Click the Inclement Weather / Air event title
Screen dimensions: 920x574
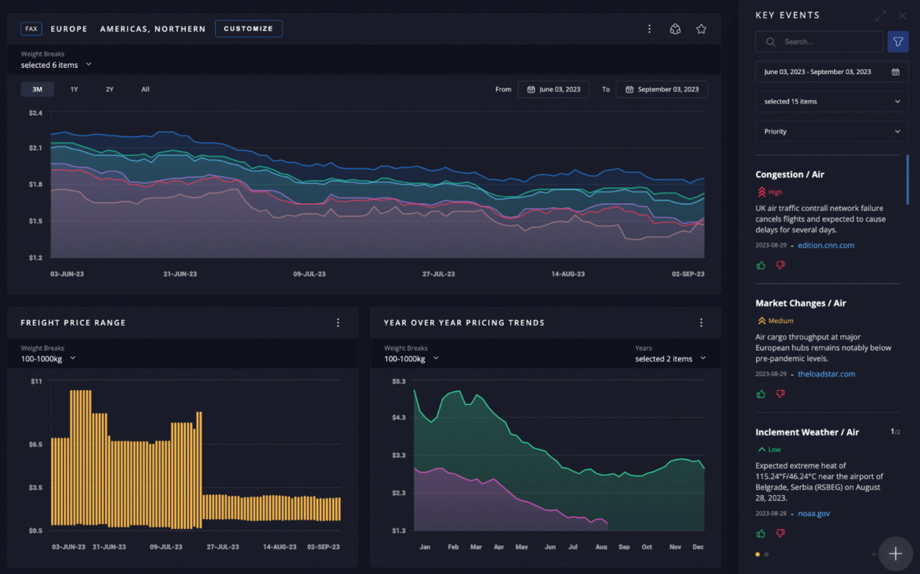tap(807, 432)
